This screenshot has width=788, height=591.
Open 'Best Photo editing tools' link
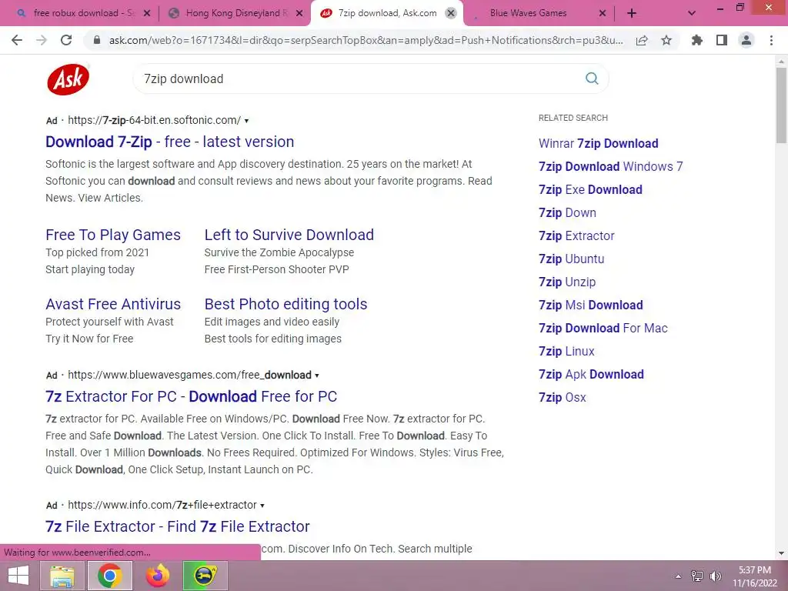pyautogui.click(x=285, y=304)
